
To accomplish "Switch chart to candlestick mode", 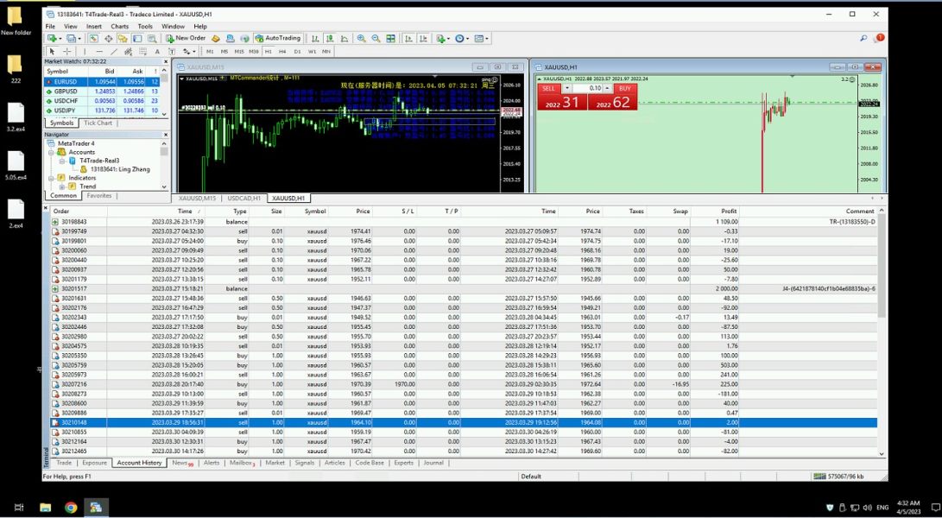I will (330, 38).
